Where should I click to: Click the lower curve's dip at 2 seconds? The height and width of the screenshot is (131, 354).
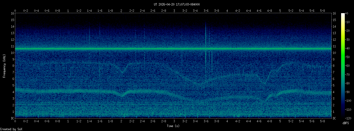coord(121,95)
